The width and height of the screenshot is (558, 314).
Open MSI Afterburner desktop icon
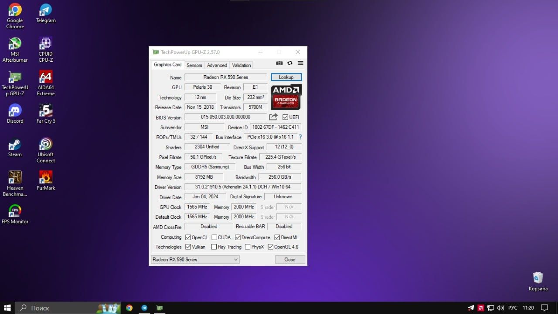click(x=15, y=50)
